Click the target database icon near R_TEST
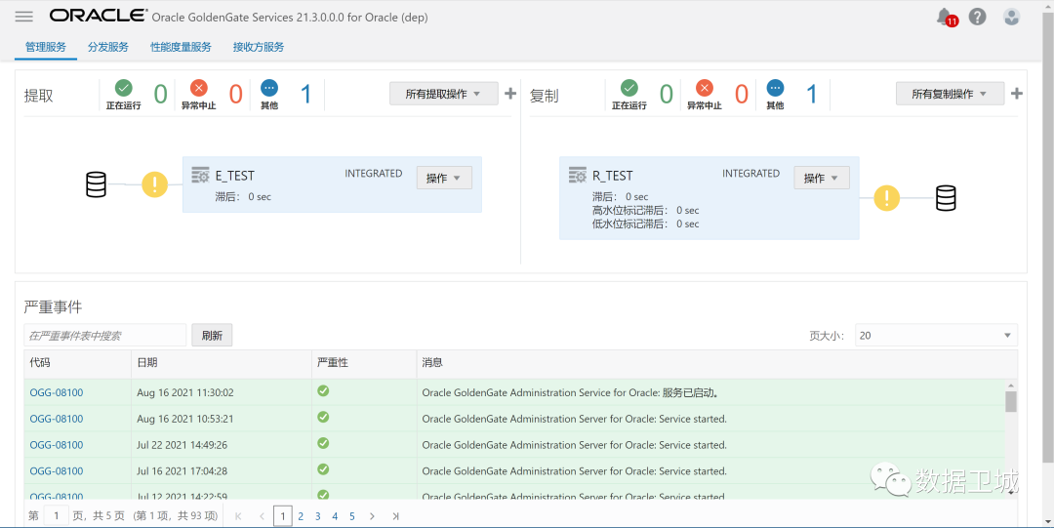Image resolution: width=1054 pixels, height=528 pixels. coord(946,198)
